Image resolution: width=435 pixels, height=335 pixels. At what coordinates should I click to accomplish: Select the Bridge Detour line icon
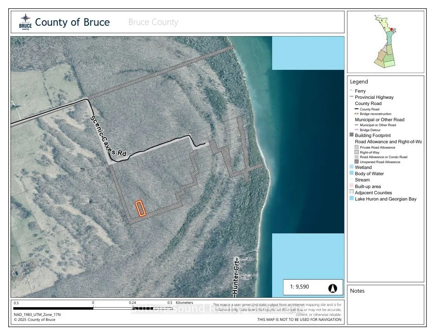(x=357, y=130)
